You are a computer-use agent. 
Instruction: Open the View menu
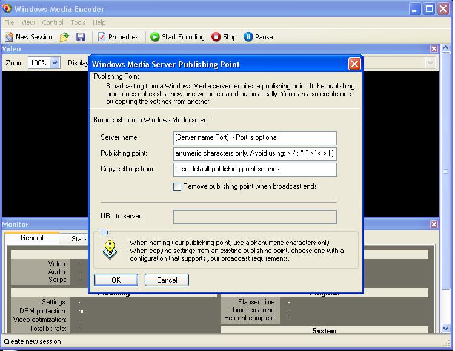28,22
